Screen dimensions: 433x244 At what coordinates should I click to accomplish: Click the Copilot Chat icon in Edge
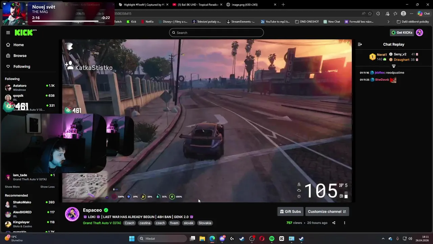pos(424,14)
